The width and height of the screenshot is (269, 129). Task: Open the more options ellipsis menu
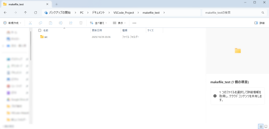click(x=134, y=23)
